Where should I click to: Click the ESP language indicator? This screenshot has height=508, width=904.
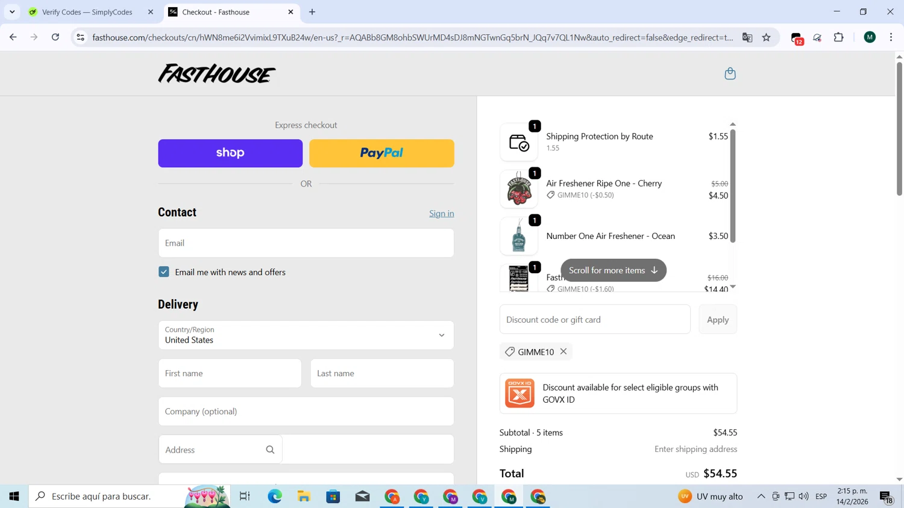[821, 497]
